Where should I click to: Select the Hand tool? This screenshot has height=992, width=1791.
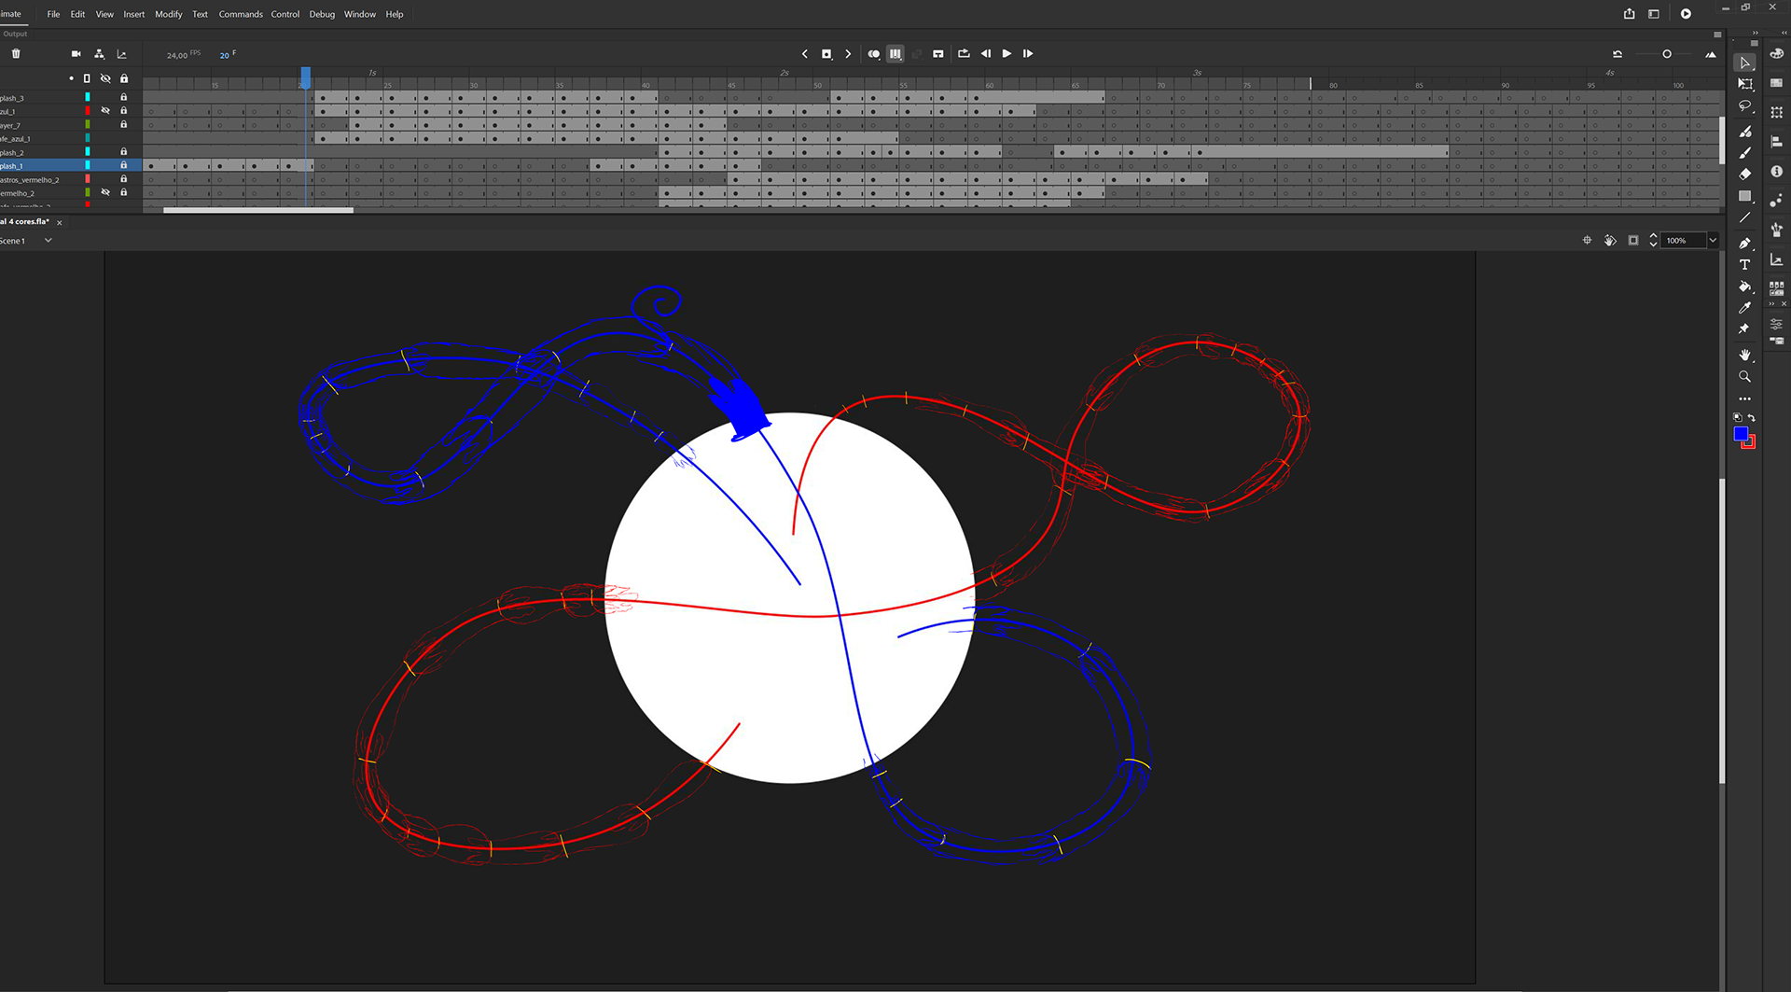coord(1744,356)
